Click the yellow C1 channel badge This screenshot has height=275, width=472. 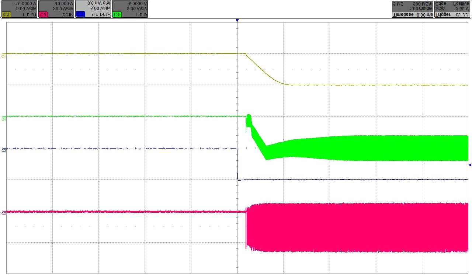pos(6,14)
